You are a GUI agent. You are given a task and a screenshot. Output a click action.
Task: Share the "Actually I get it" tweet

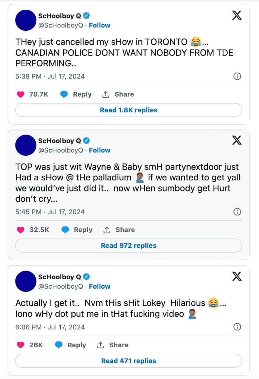click(112, 345)
